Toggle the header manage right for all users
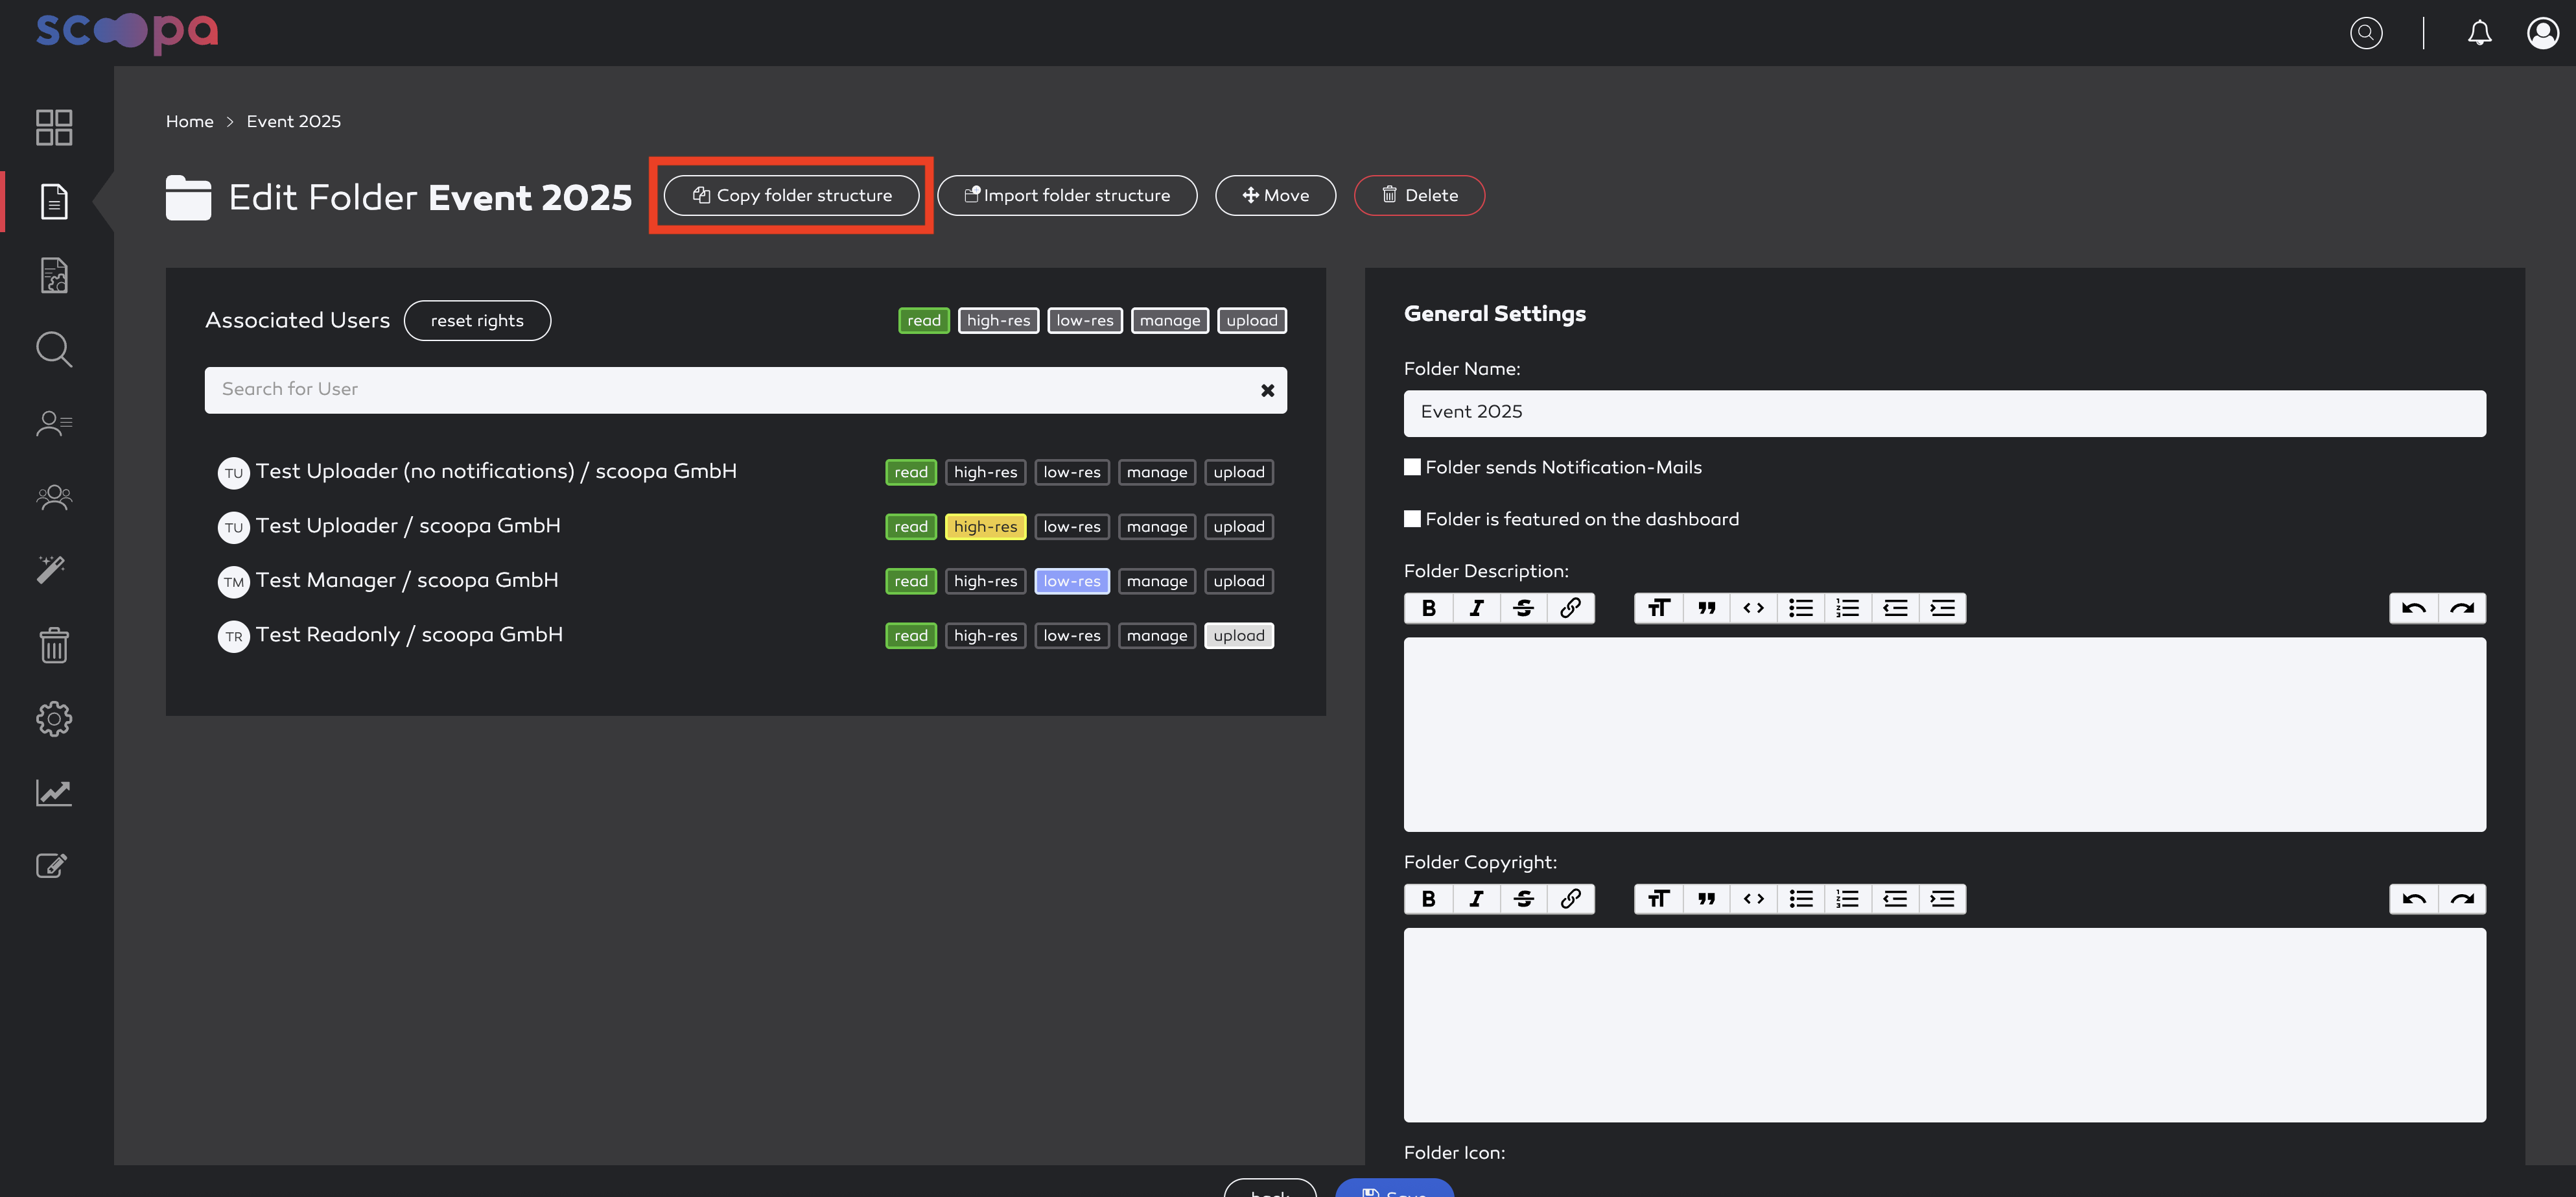The image size is (2576, 1197). pos(1170,321)
